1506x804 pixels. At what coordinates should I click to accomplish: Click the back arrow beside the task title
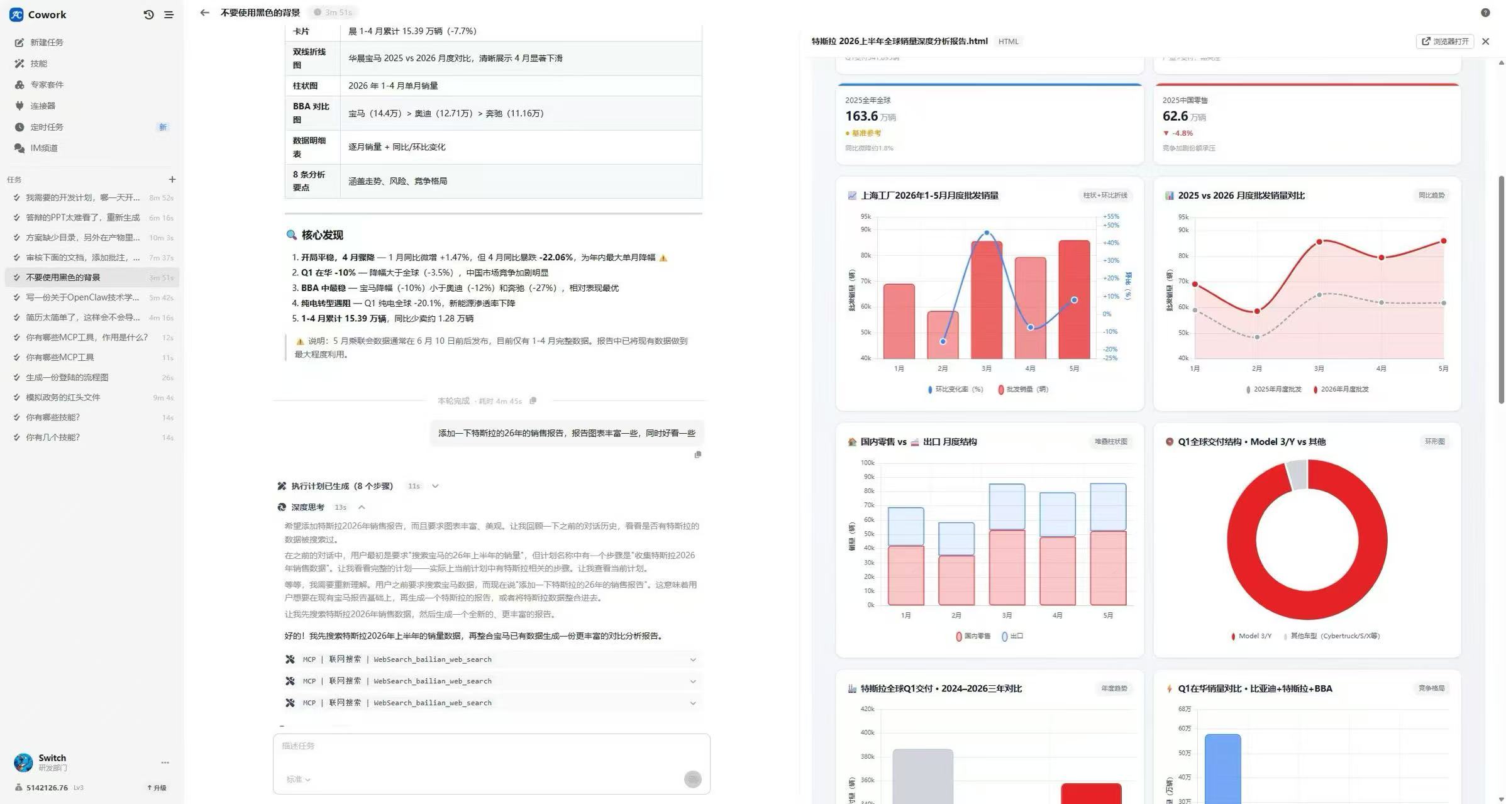click(204, 13)
